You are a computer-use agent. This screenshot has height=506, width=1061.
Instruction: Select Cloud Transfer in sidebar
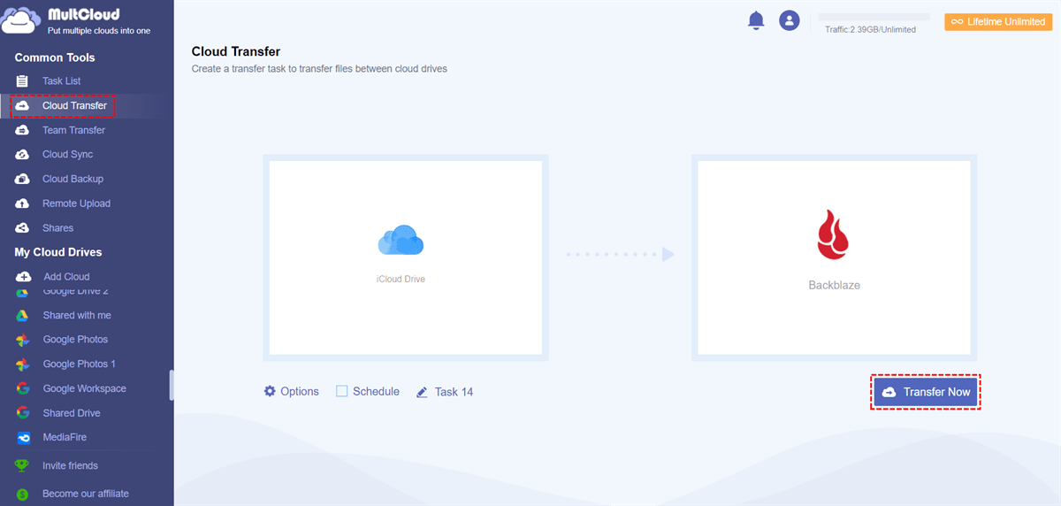(x=75, y=105)
